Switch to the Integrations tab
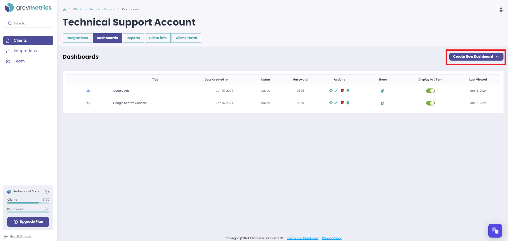This screenshot has width=508, height=241. 77,38
